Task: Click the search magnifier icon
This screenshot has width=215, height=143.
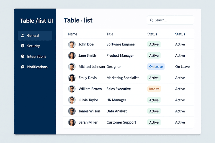Action: (151, 20)
